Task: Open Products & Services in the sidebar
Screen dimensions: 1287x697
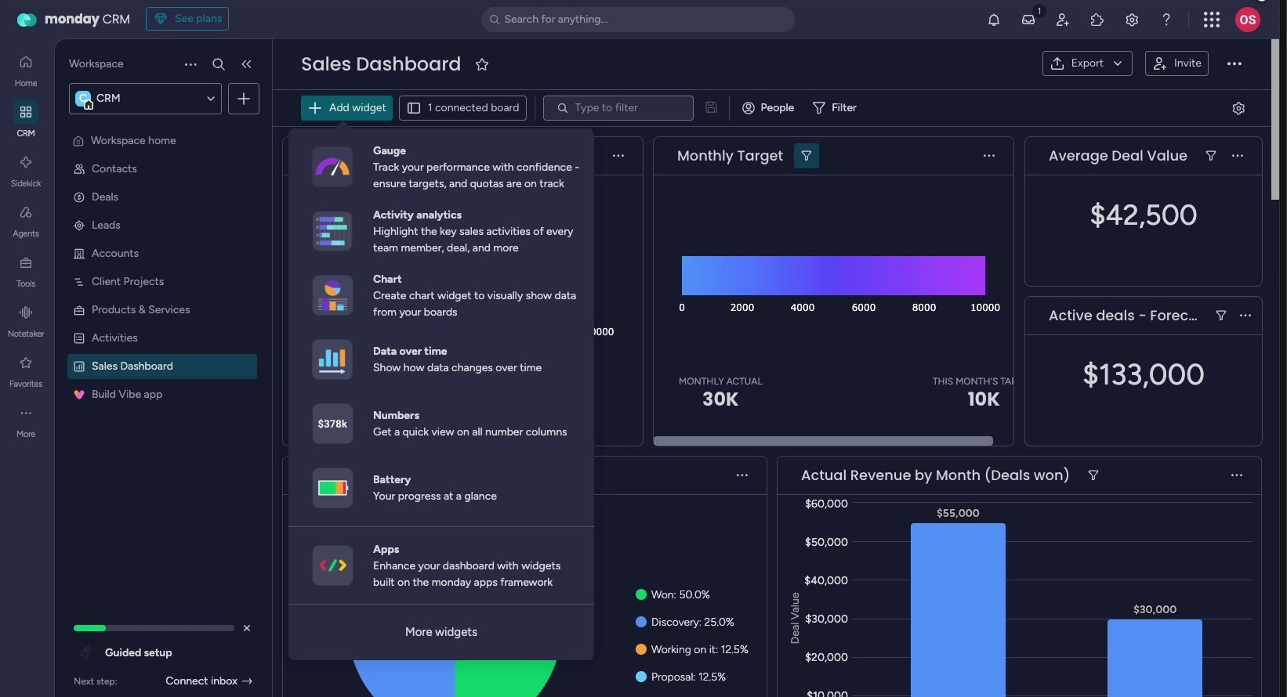Action: coord(163,310)
